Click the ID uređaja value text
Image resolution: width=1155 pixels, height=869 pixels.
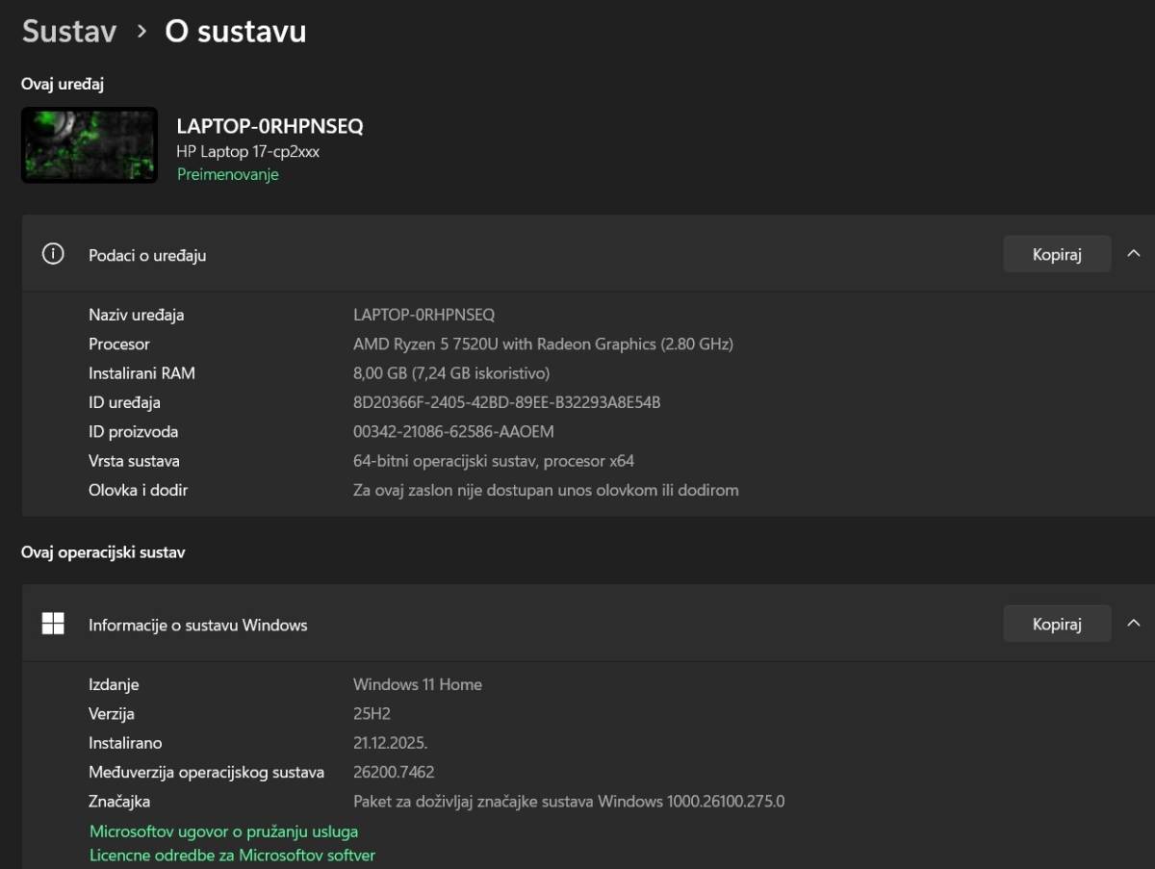(506, 402)
